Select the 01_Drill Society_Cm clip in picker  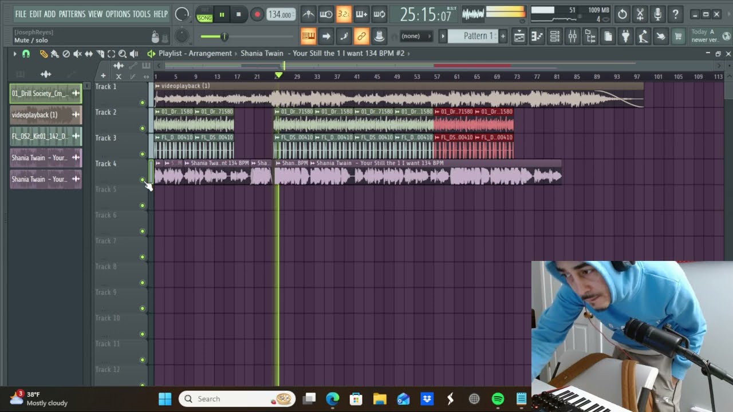tap(46, 93)
